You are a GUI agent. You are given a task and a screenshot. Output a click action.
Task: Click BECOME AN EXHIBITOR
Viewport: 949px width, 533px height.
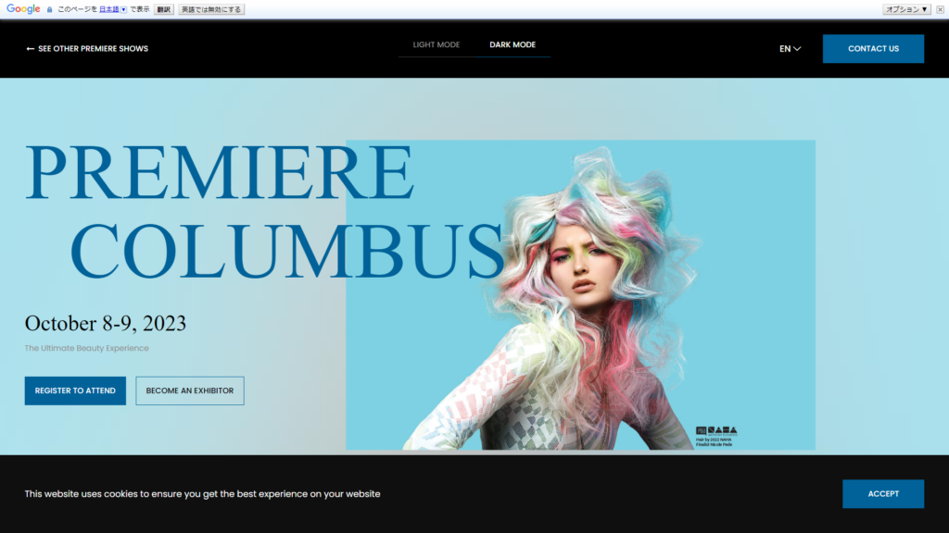click(x=189, y=390)
